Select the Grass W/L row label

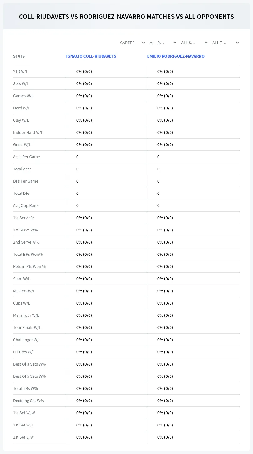point(22,144)
